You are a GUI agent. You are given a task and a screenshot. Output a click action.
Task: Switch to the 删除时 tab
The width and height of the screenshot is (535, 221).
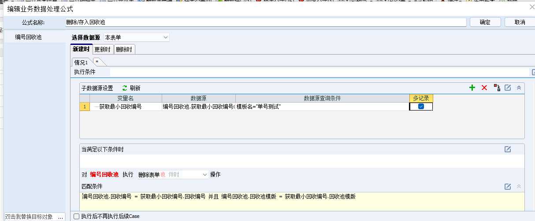click(x=124, y=49)
